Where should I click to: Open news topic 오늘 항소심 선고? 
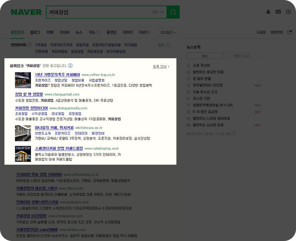[205, 92]
